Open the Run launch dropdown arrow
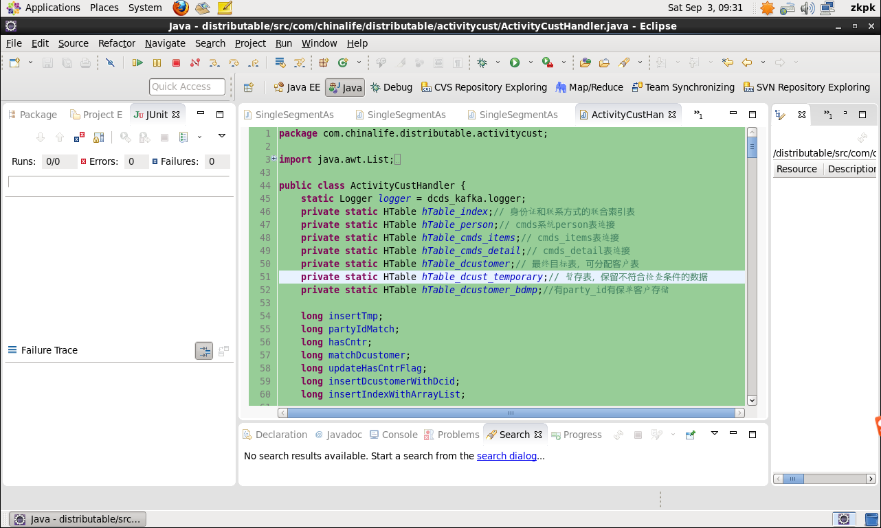The image size is (881, 528). [x=531, y=62]
